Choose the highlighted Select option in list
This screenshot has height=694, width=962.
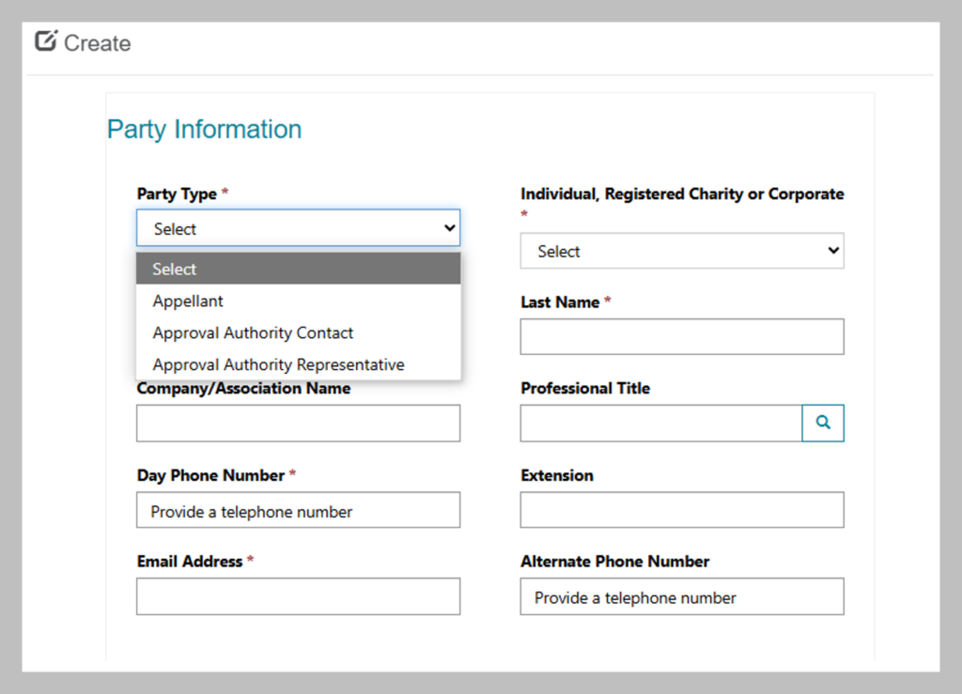(298, 269)
